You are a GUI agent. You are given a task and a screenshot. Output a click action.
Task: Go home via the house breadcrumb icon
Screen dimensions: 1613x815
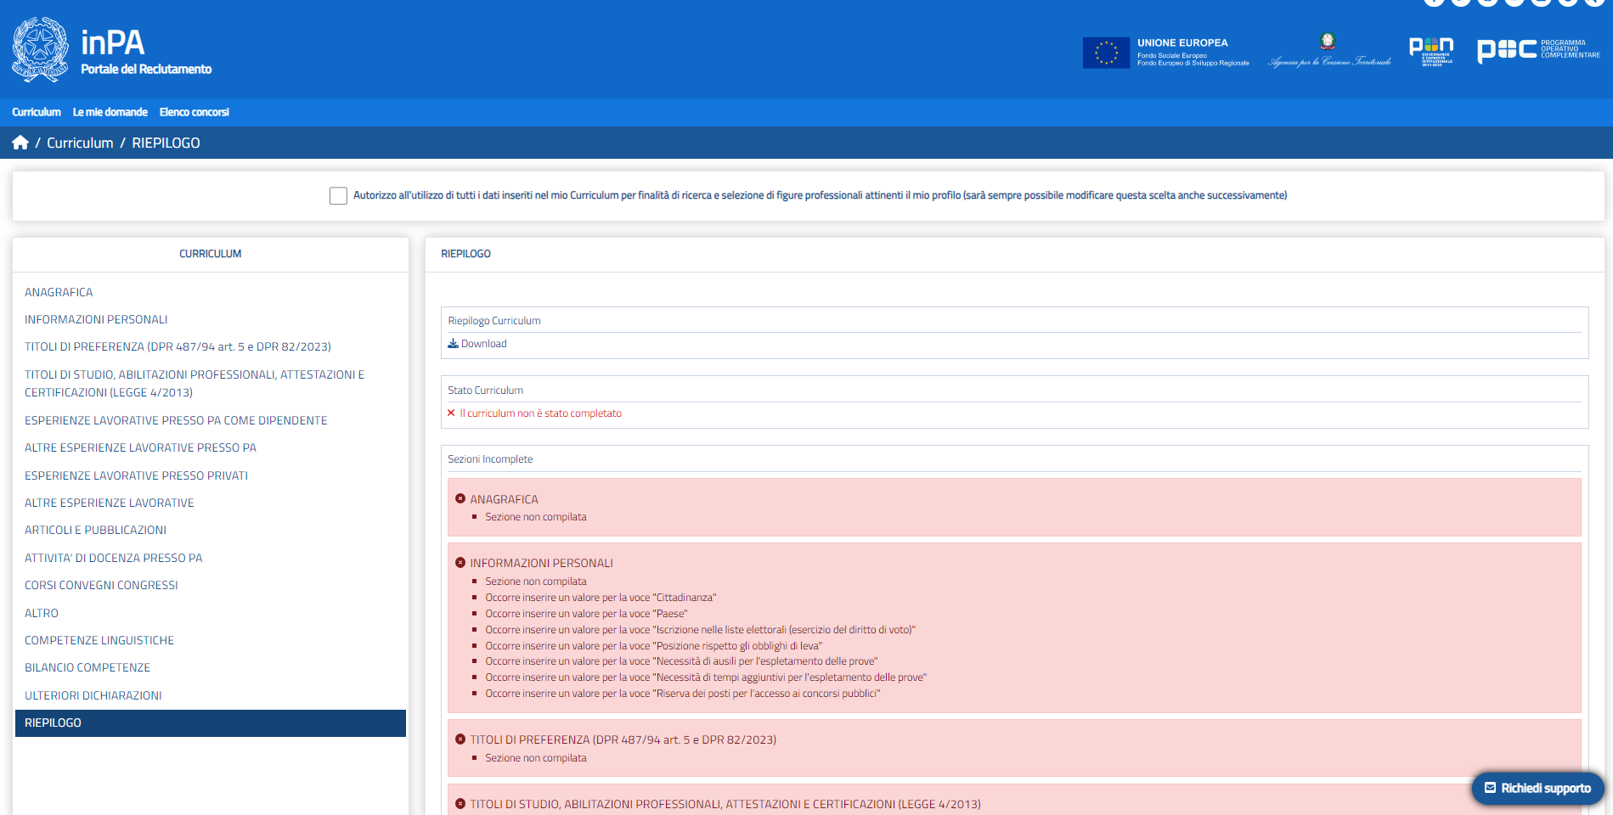[20, 143]
